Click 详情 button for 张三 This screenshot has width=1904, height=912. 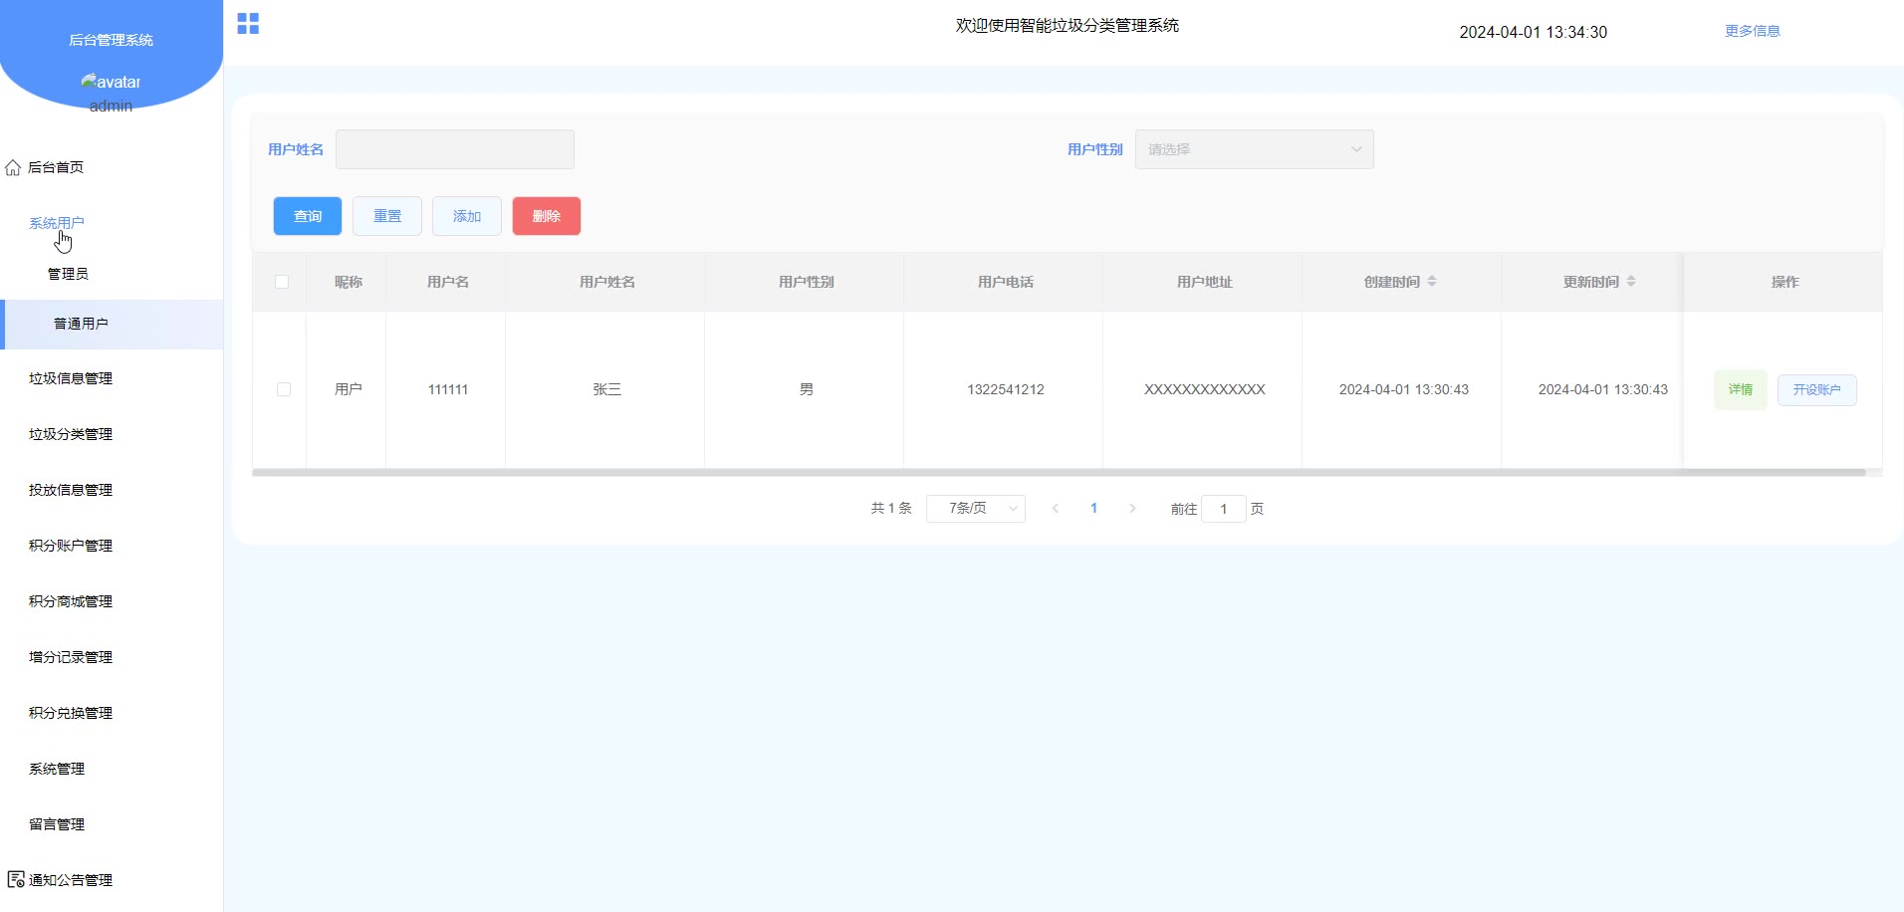[x=1741, y=389]
